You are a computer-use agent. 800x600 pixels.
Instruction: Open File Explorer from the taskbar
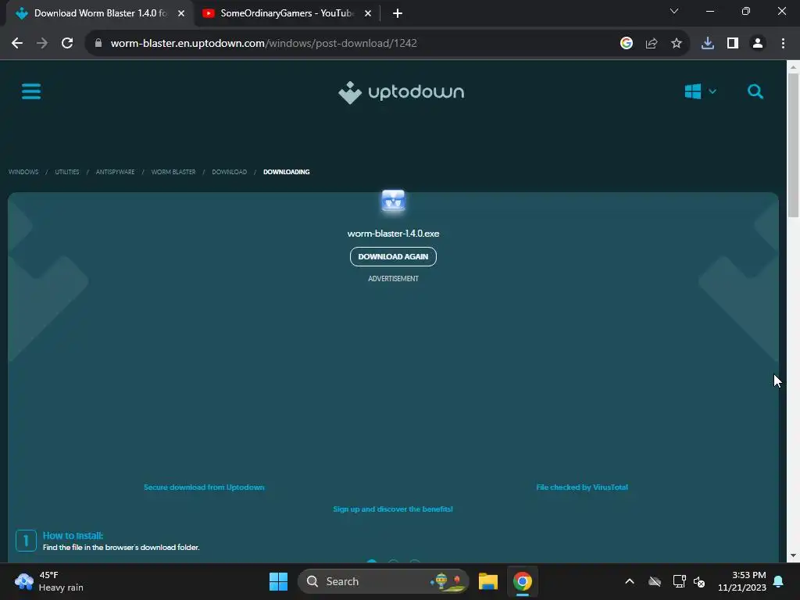488,581
